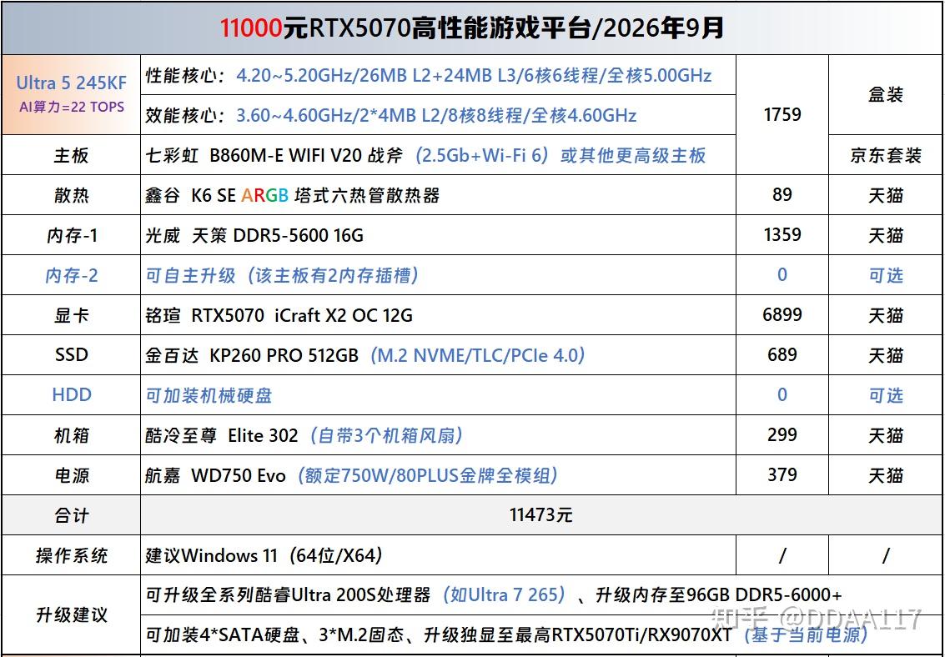
Task: Click the 鑫谷 K6 SE ARGB cooler entry
Action: pos(438,194)
